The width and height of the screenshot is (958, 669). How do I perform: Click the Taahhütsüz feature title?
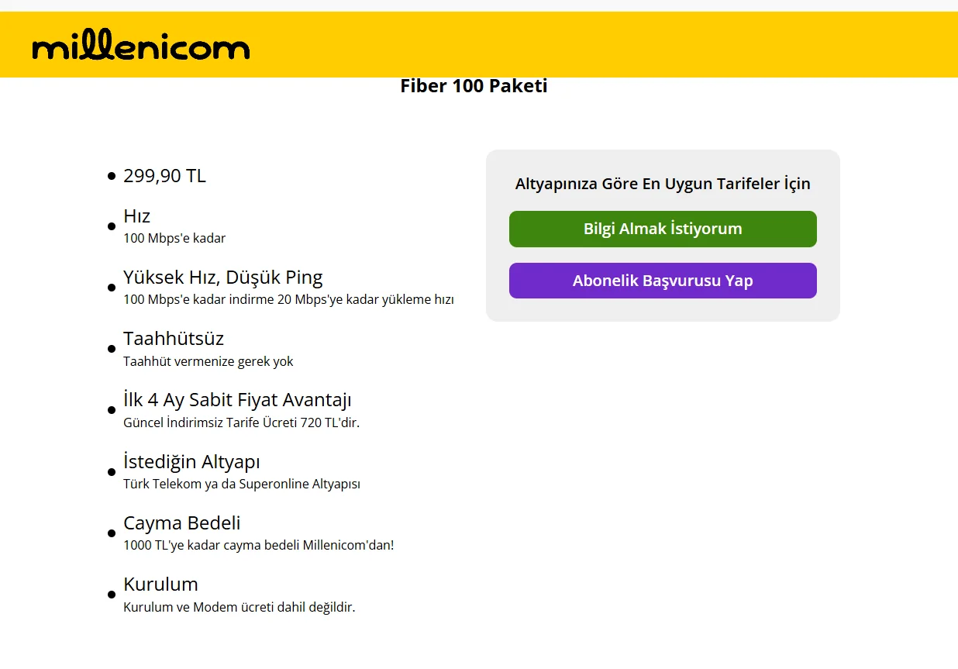coord(173,339)
